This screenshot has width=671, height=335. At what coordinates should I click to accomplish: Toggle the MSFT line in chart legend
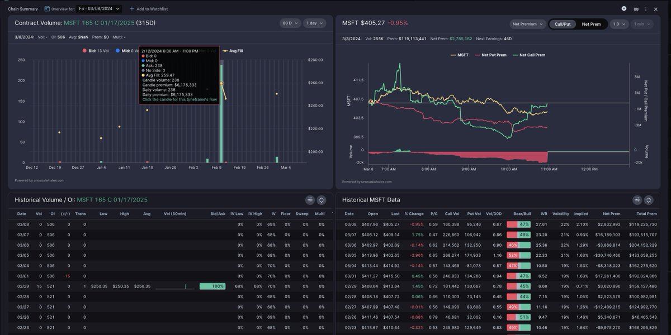[460, 55]
